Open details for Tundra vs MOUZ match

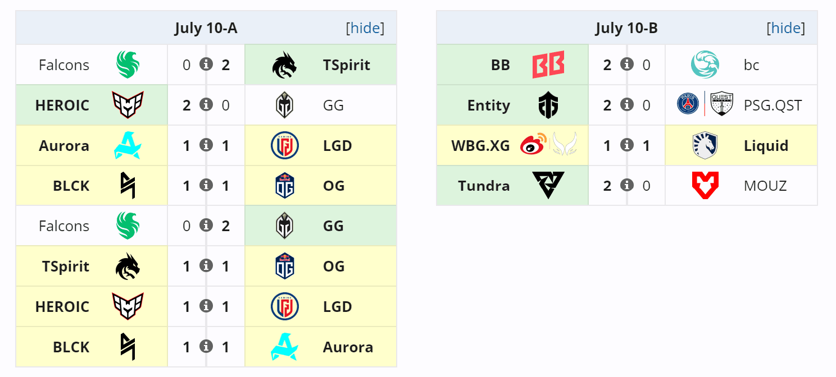(x=626, y=185)
